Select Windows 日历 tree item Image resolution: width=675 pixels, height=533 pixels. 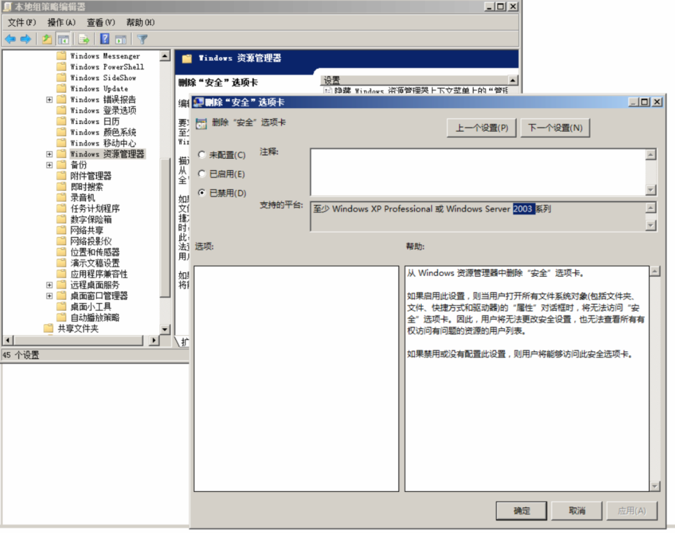95,121
